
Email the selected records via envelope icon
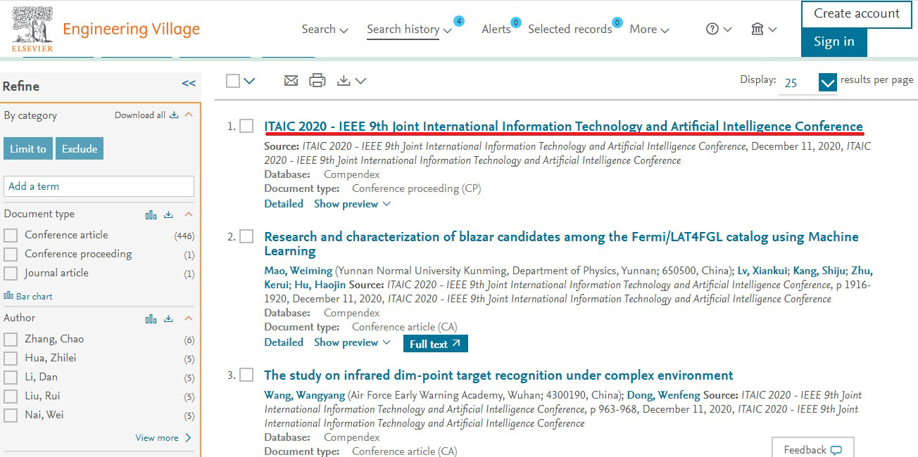click(291, 81)
